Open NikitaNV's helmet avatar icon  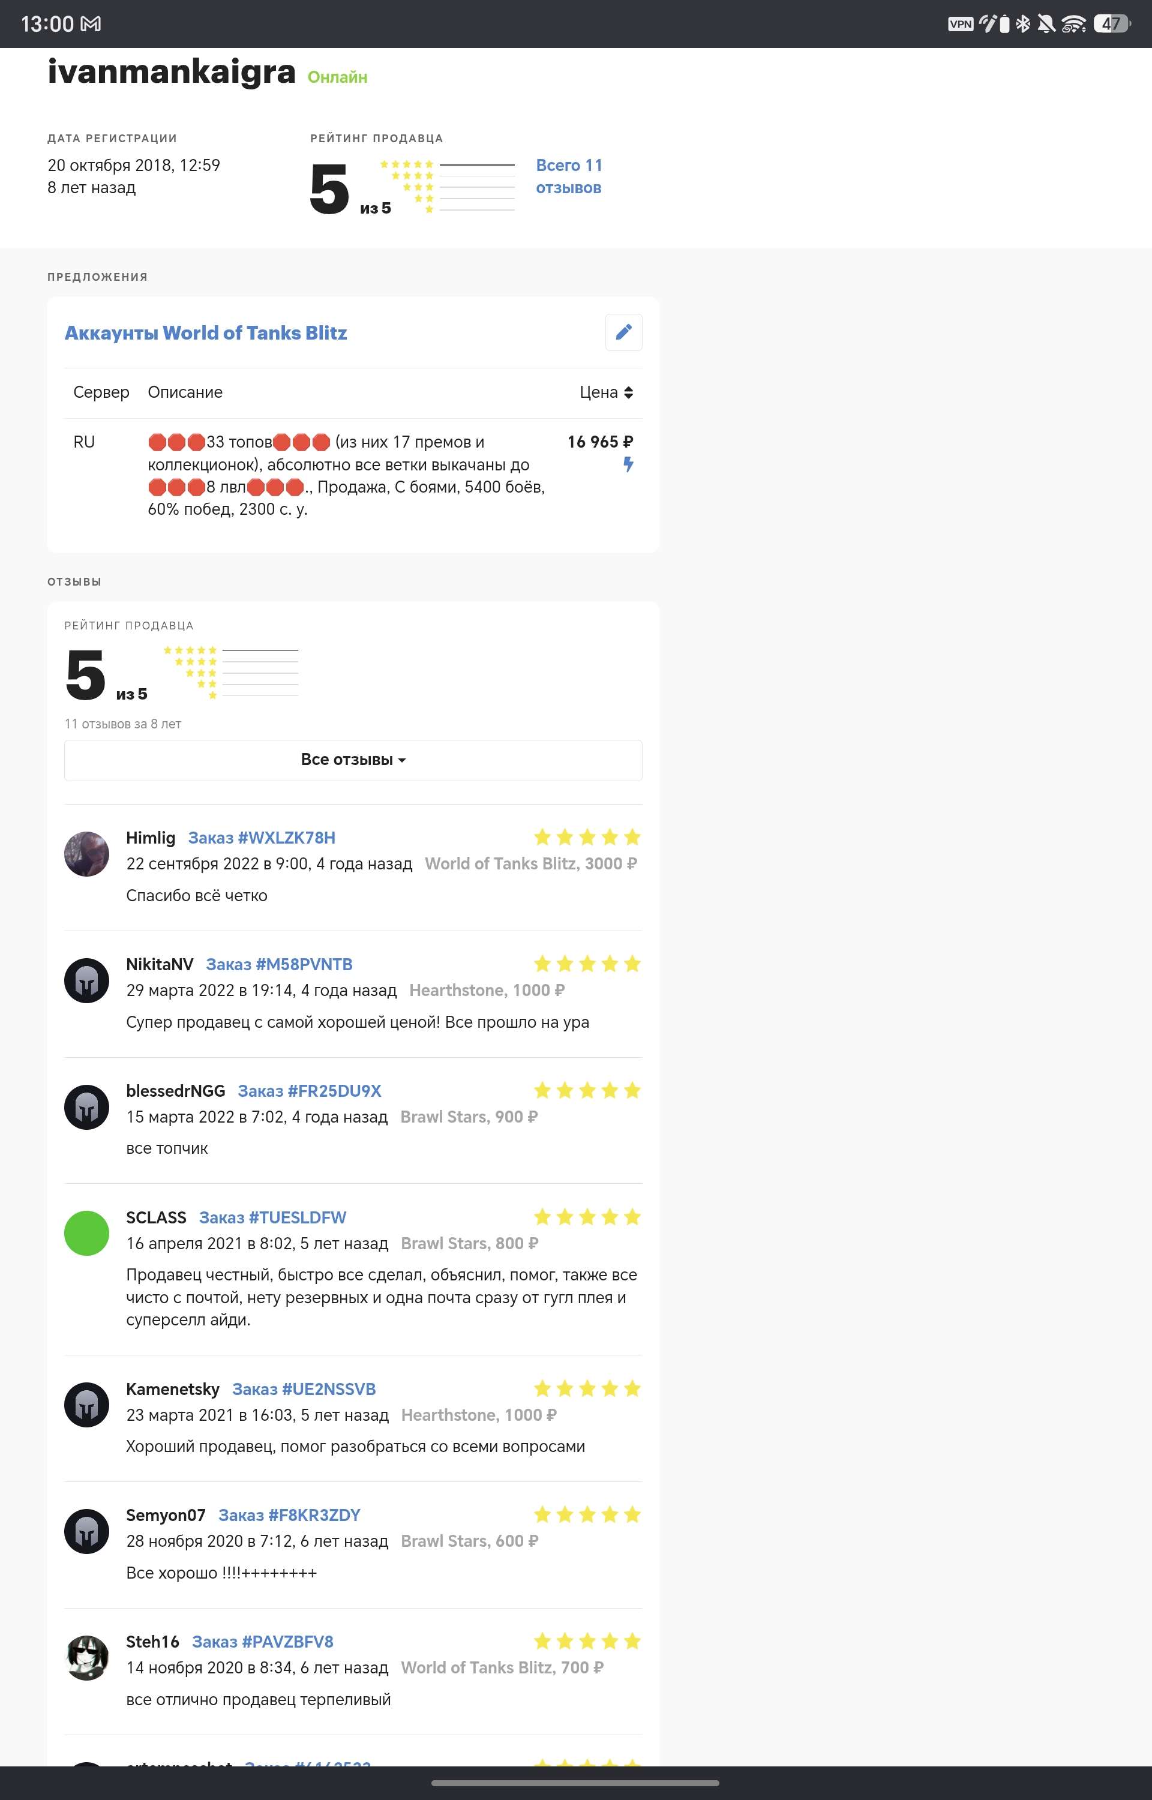tap(87, 980)
